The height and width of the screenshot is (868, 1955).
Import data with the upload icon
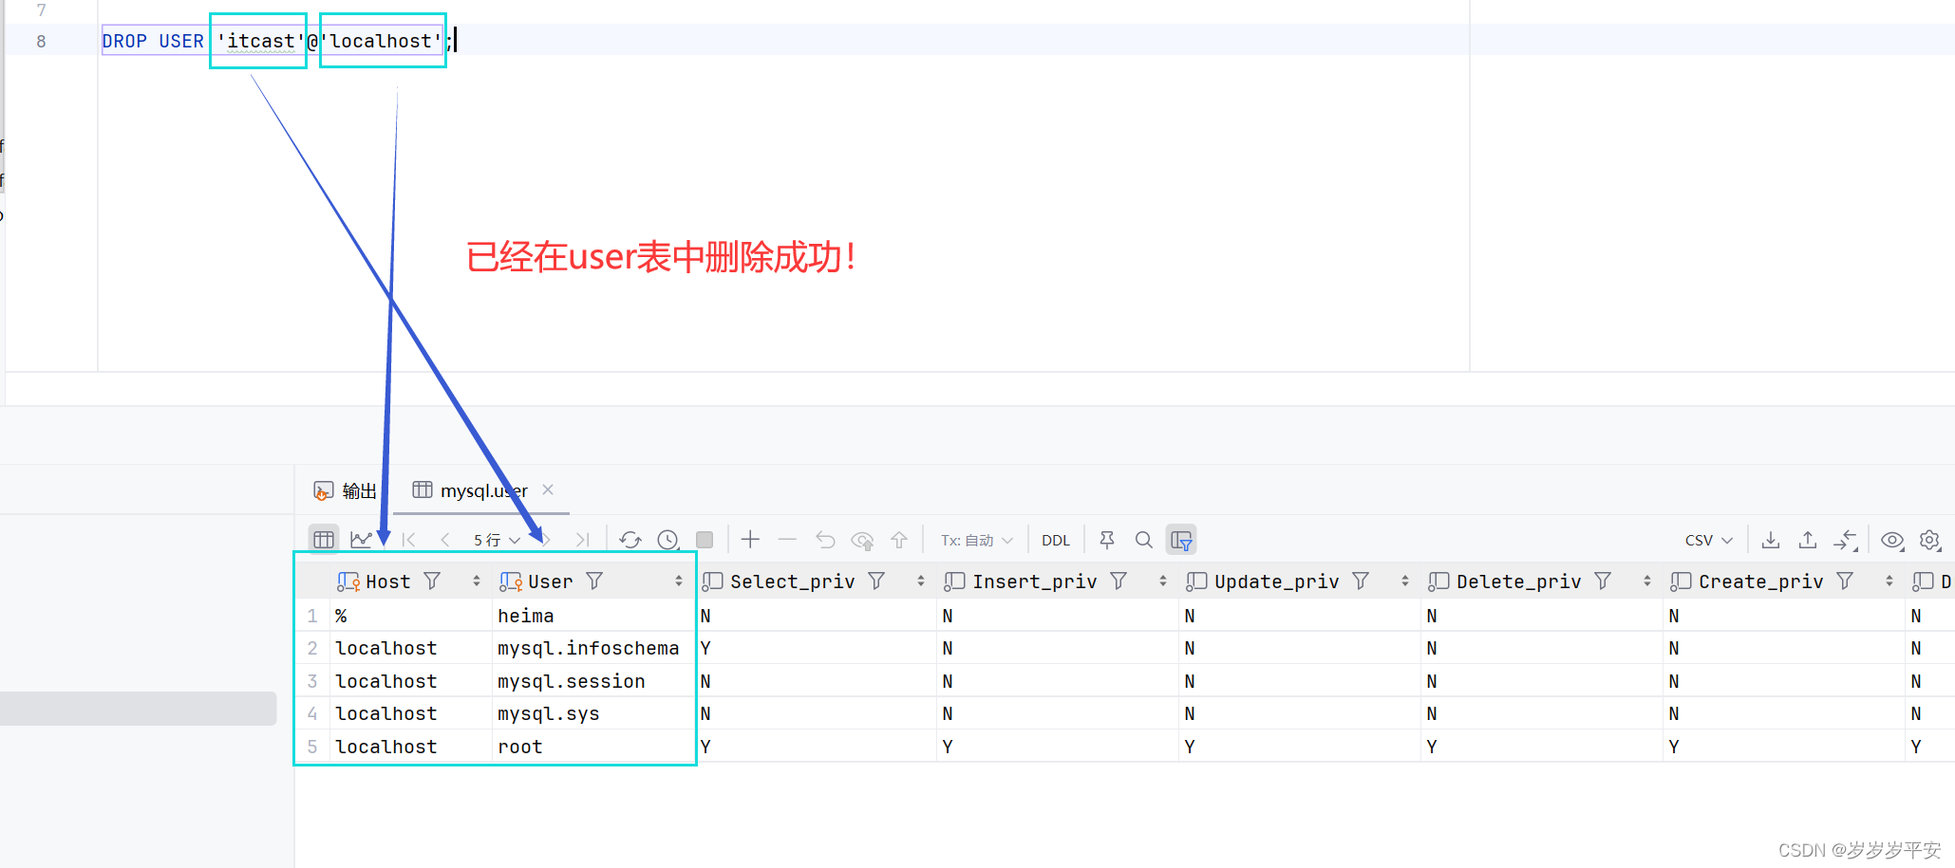(1808, 540)
